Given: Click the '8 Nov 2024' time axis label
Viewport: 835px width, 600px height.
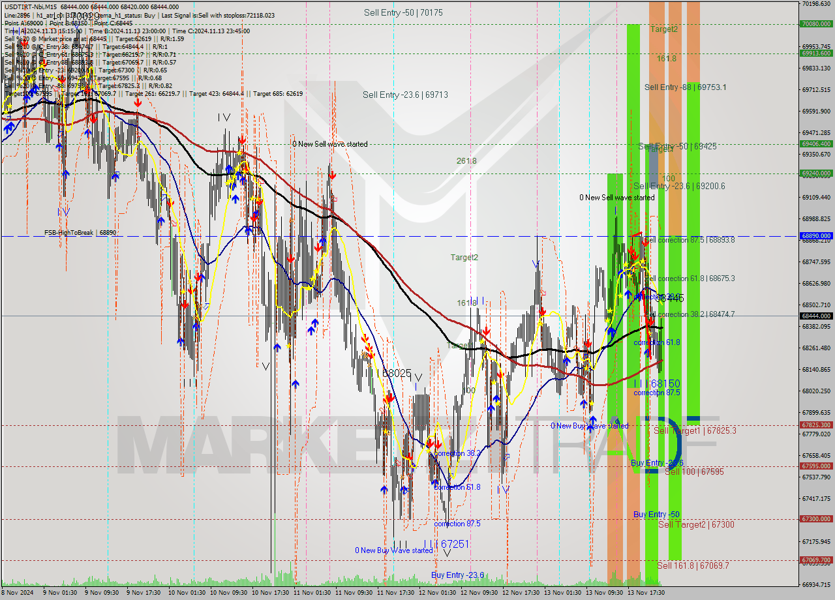Looking at the screenshot, I should [18, 593].
